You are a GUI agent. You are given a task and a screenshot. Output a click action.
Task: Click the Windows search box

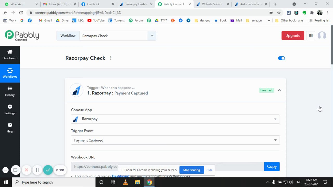click(54, 182)
